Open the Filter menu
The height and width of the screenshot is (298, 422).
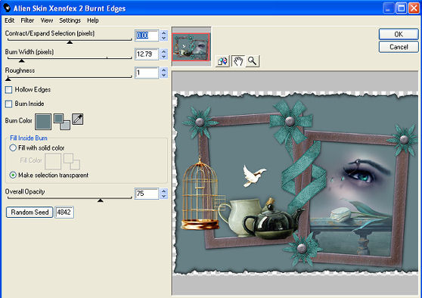click(x=27, y=20)
